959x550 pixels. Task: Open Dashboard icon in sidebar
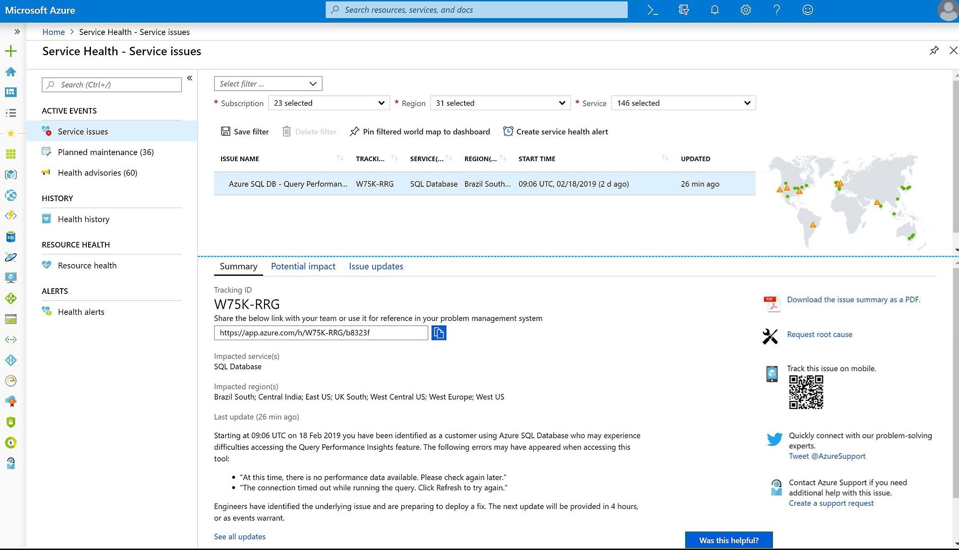(x=11, y=92)
